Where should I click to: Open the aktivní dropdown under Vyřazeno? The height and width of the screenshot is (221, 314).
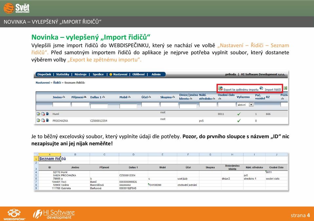251,105
